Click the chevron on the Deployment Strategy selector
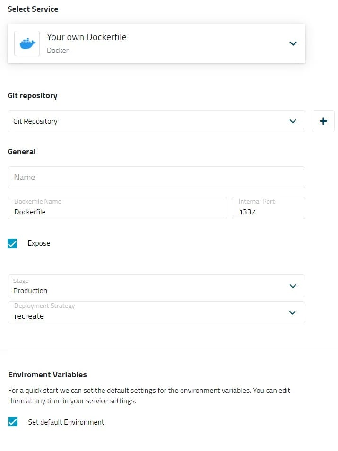 click(293, 312)
